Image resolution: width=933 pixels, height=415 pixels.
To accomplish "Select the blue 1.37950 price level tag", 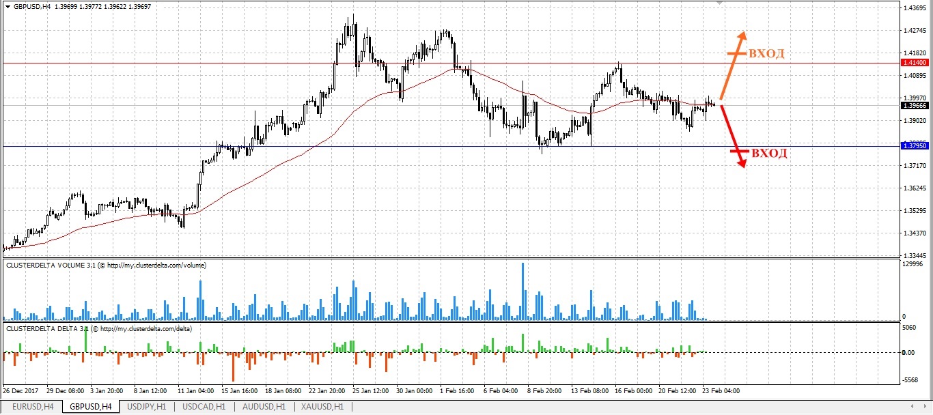I will 915,146.
